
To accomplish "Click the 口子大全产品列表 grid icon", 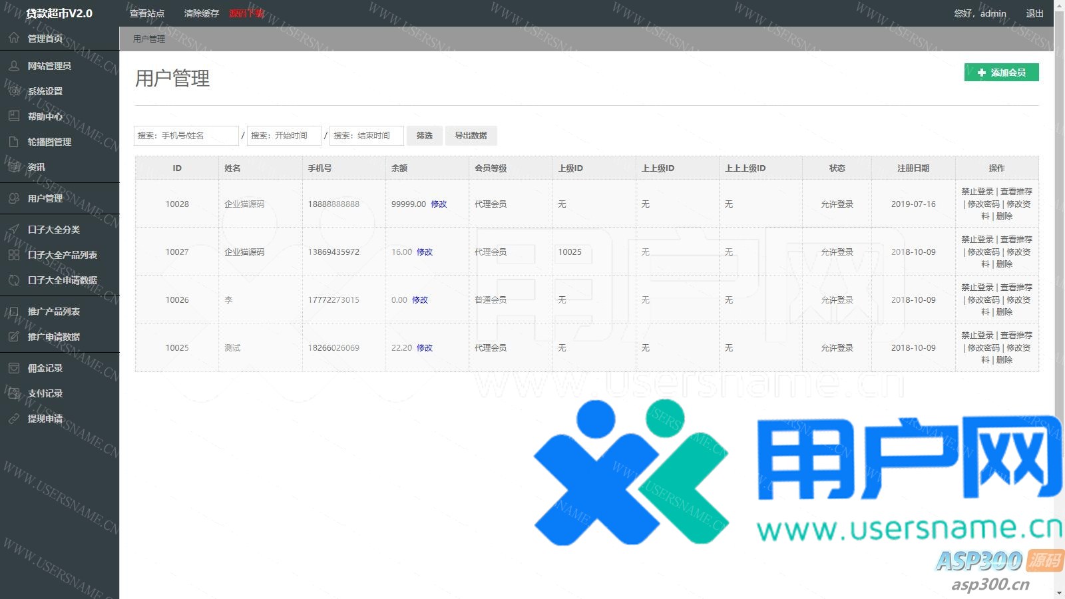I will [x=14, y=255].
